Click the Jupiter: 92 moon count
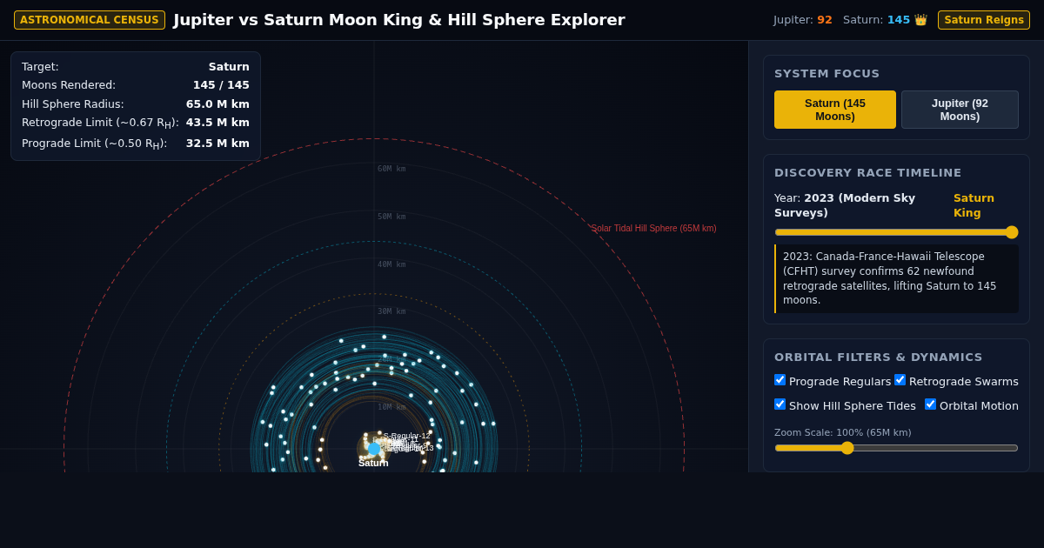The height and width of the screenshot is (548, 1044). [803, 20]
